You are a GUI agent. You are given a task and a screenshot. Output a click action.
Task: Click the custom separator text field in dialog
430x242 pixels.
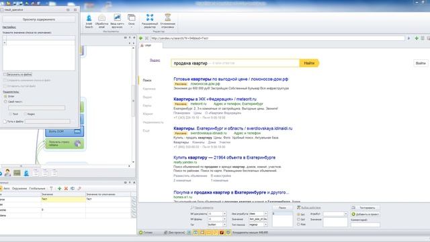click(x=36, y=108)
